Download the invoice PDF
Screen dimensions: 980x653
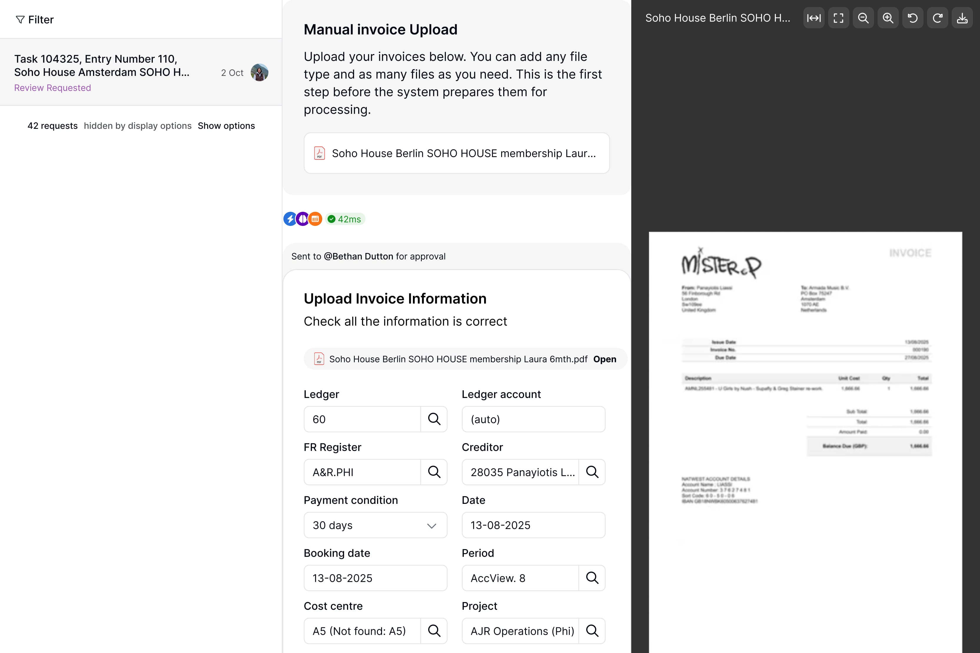tap(962, 18)
